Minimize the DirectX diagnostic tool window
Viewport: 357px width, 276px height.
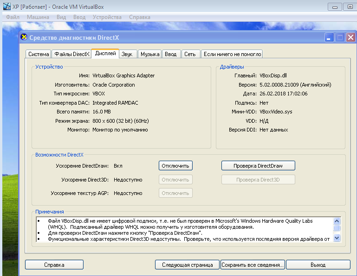point(329,38)
